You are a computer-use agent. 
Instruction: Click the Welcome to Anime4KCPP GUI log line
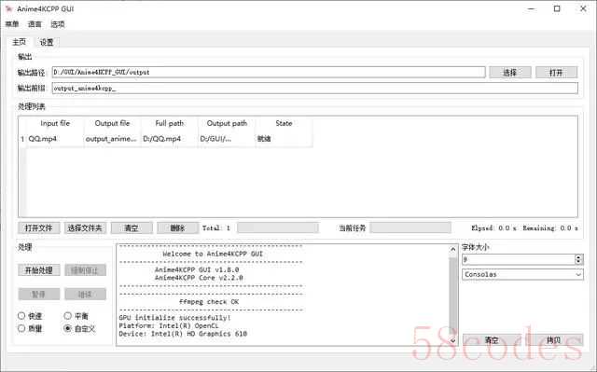click(213, 254)
